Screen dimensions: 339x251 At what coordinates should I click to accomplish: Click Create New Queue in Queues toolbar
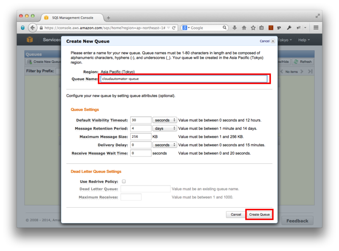(44, 61)
